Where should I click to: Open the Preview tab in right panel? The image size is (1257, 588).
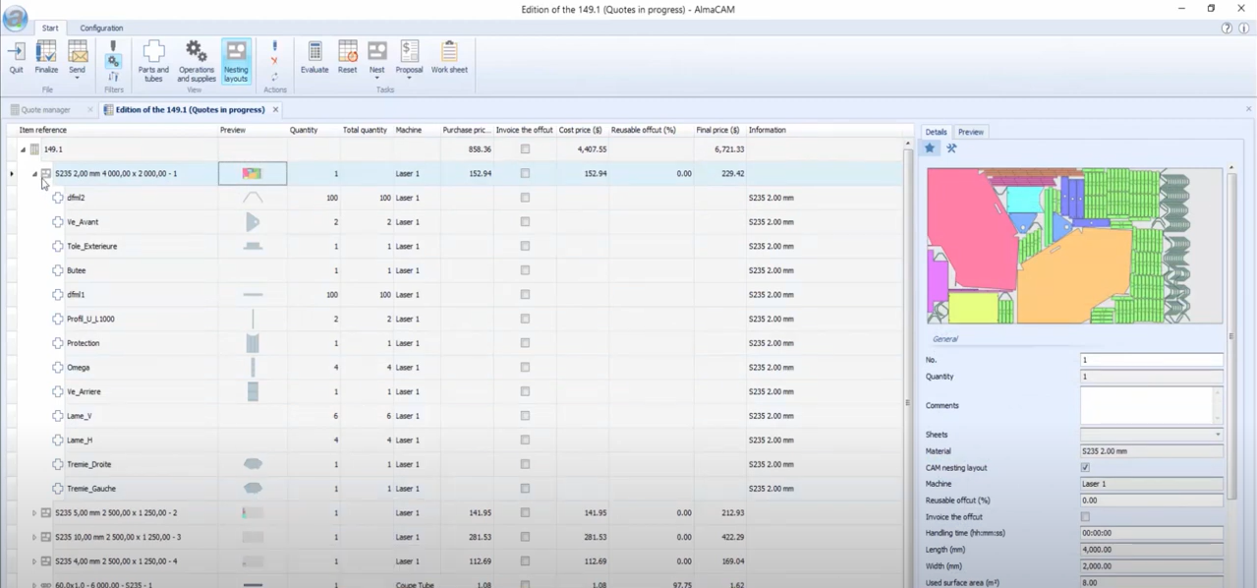(x=970, y=132)
